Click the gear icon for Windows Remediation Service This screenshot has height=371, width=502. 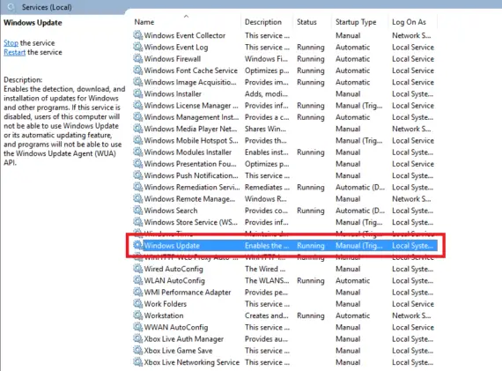pos(137,187)
